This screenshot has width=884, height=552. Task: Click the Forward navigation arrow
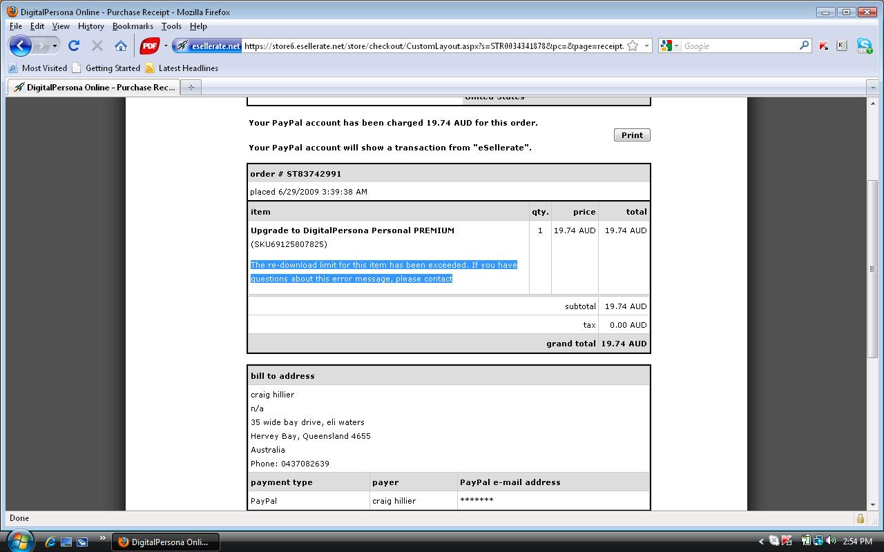coord(41,46)
